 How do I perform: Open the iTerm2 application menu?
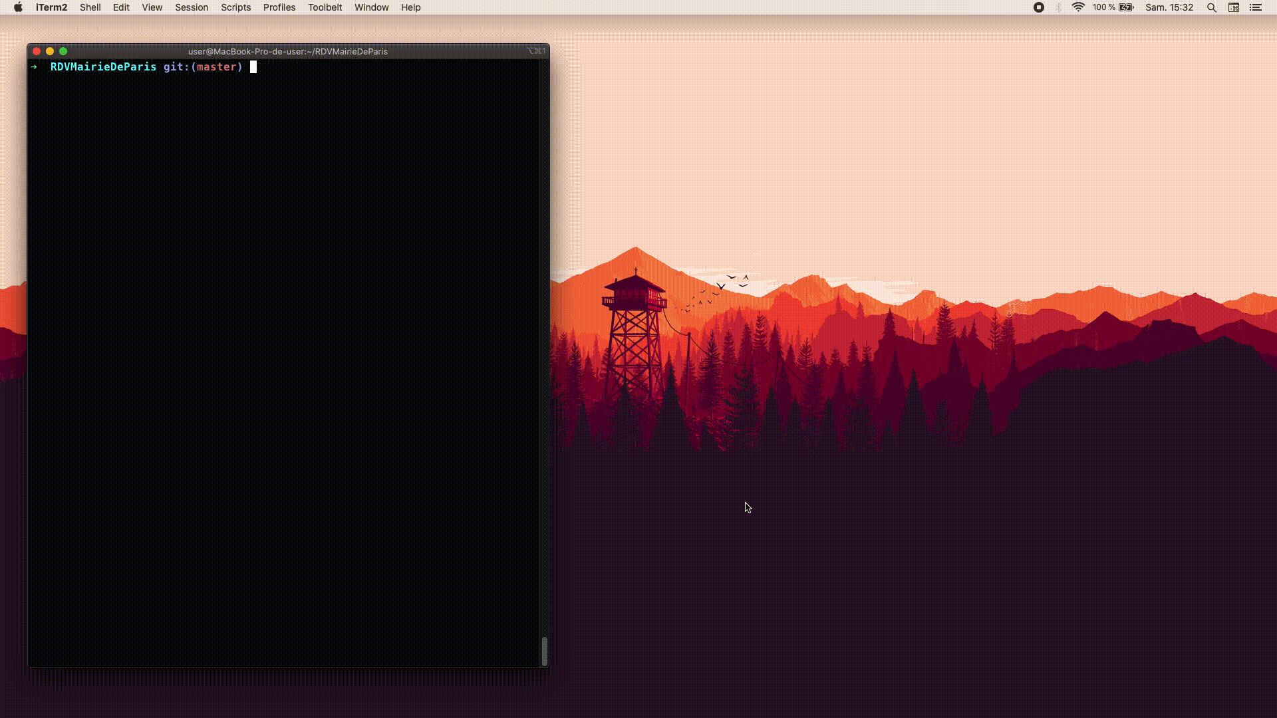point(51,7)
